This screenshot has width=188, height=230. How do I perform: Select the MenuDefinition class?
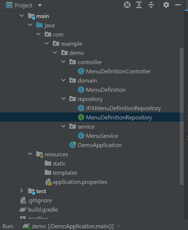click(106, 90)
